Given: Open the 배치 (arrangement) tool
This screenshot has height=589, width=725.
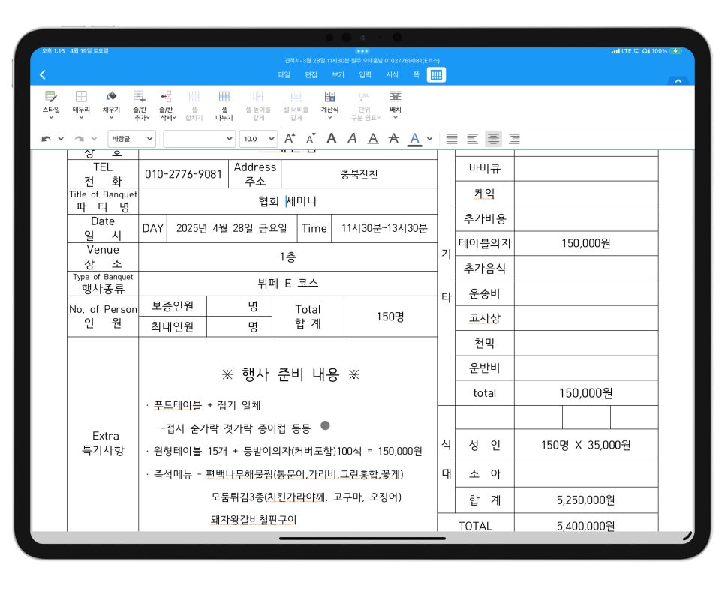Looking at the screenshot, I should coord(396,104).
